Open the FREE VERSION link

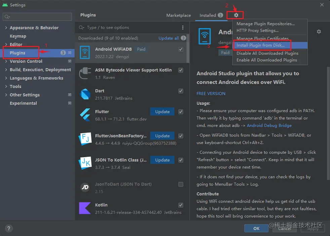[211, 94]
